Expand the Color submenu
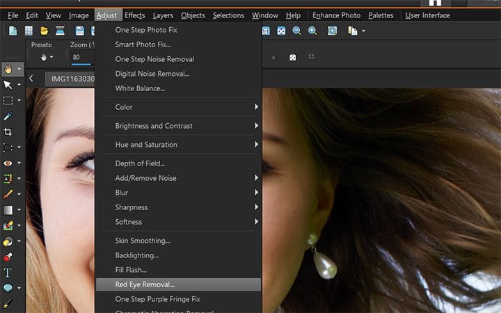 point(178,107)
